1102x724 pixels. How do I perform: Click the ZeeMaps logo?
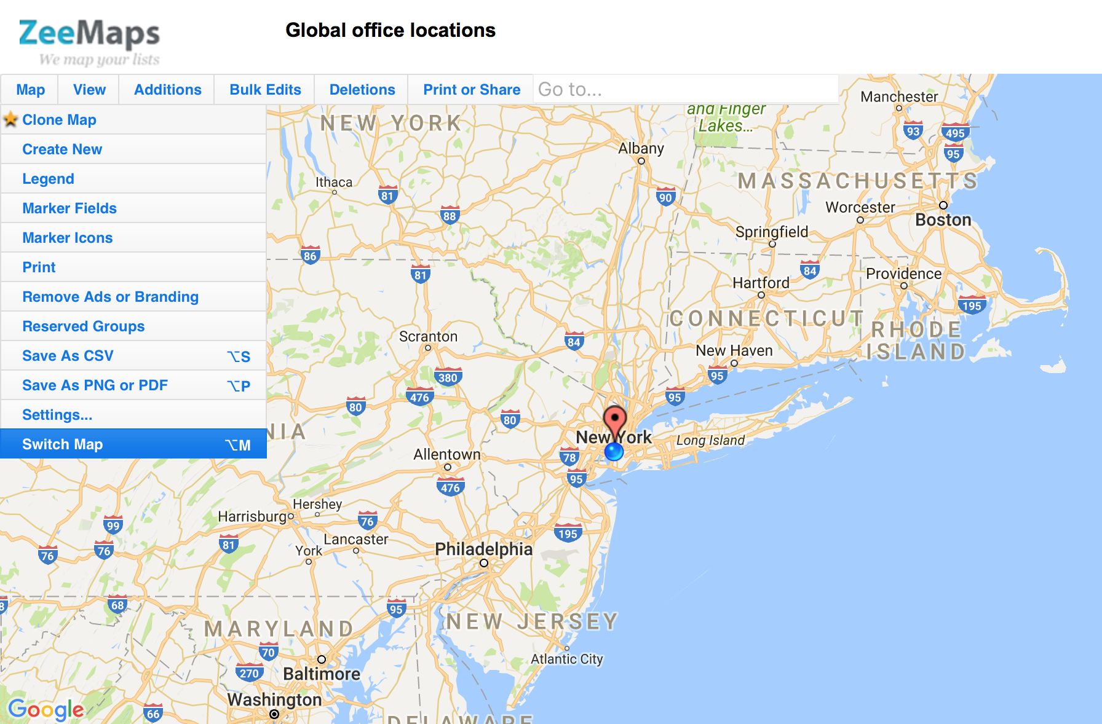pos(90,41)
